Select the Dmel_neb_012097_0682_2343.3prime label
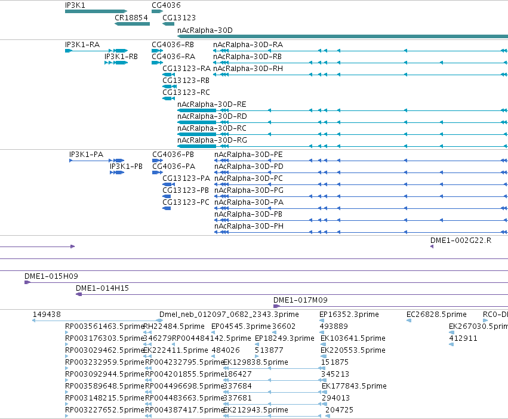Screen dimensions: 508x419 pos(229,315)
